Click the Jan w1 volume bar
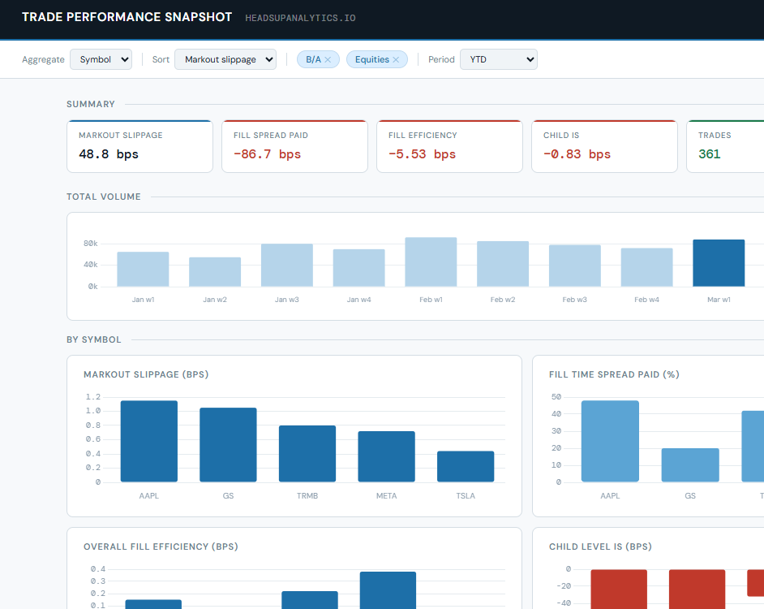The image size is (764, 609). [144, 270]
